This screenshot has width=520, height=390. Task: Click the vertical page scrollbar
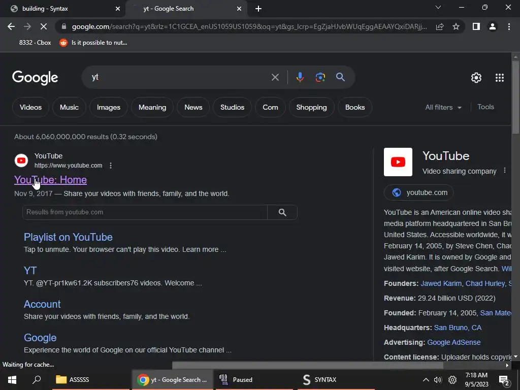[515, 98]
